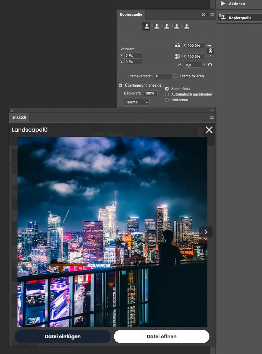Click the rotation angle icon
262x354 pixels.
coord(180,65)
